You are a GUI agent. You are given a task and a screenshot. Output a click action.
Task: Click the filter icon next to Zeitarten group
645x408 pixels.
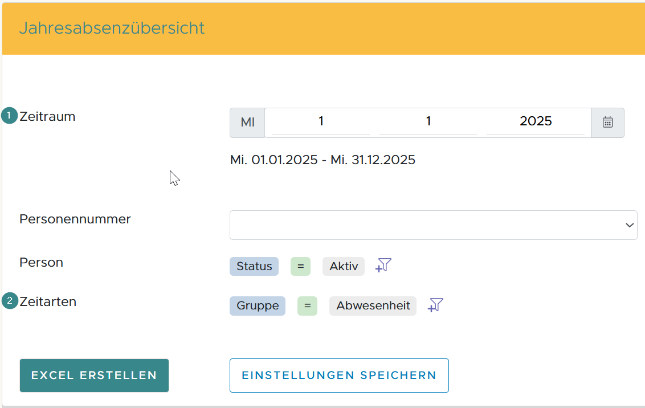click(435, 305)
